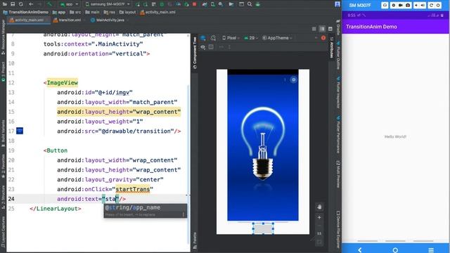
Task: Open the Design surface selector (blue layers icon)
Action: (x=203, y=38)
